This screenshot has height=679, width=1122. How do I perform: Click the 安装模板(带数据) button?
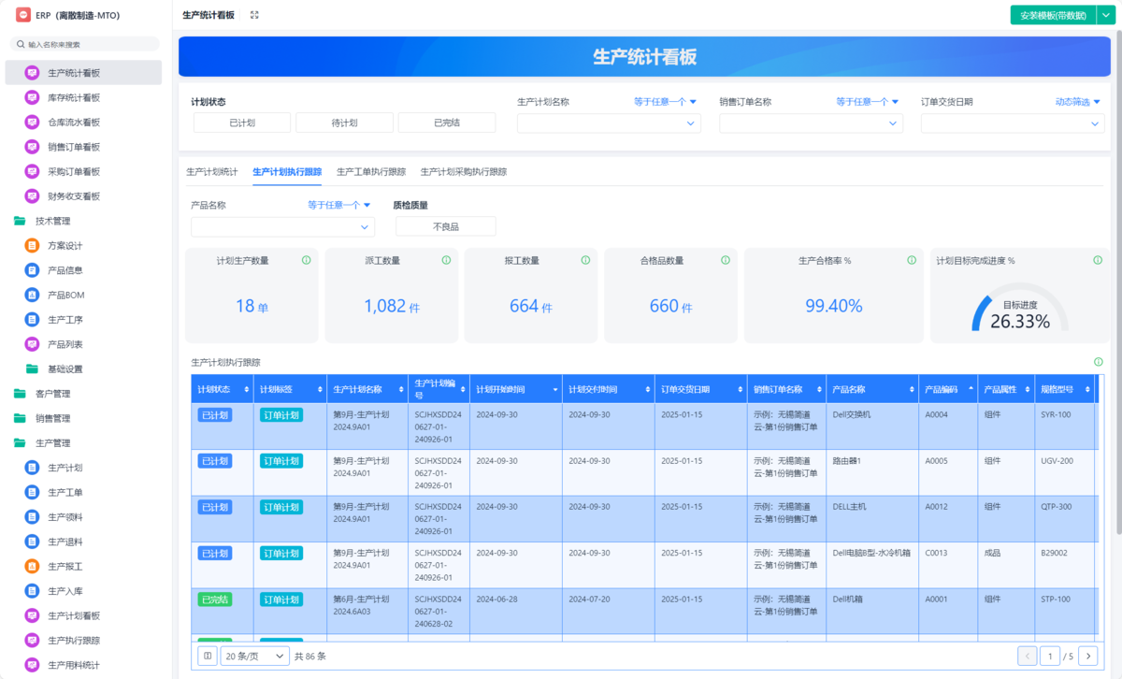point(1052,15)
